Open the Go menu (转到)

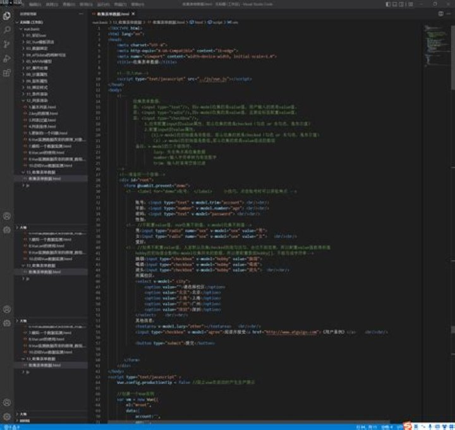pyautogui.click(x=86, y=4)
